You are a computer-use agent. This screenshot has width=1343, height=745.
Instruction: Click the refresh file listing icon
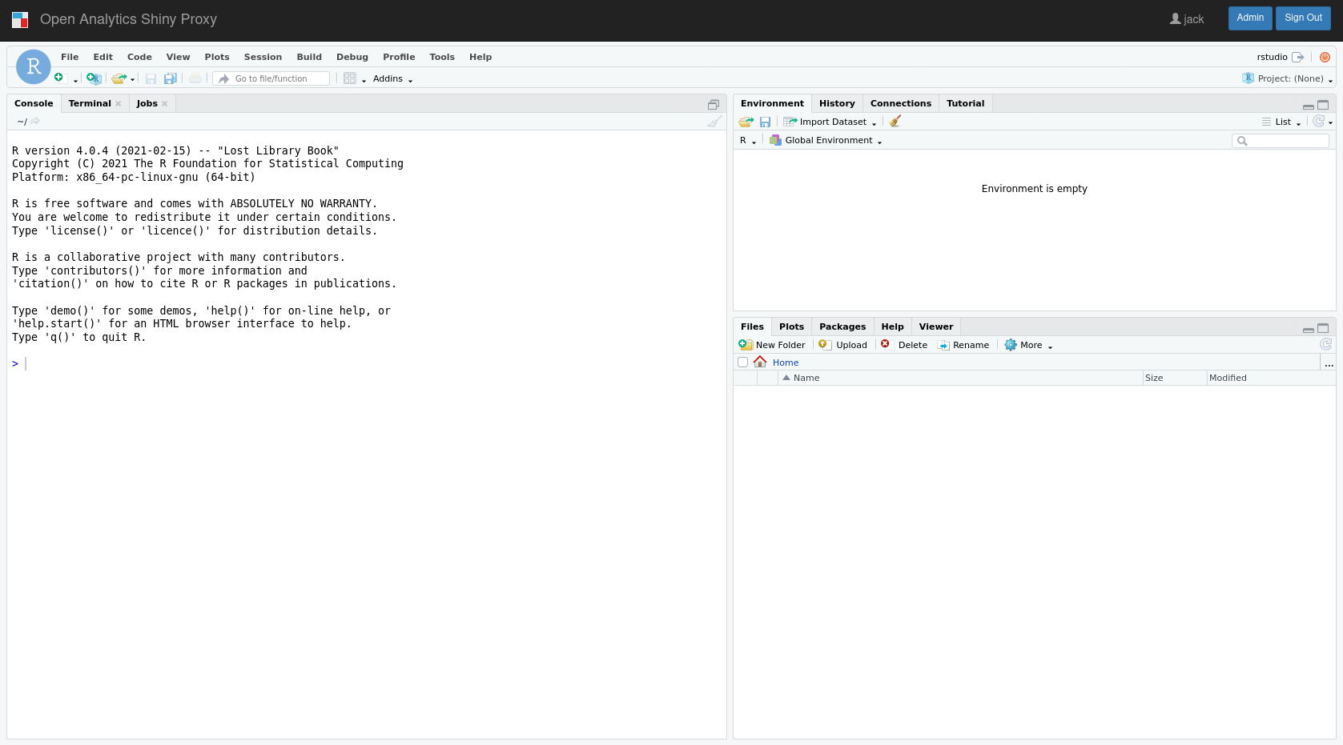(x=1325, y=344)
